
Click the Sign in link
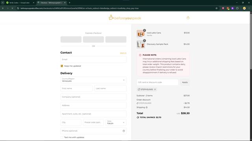point(123,53)
